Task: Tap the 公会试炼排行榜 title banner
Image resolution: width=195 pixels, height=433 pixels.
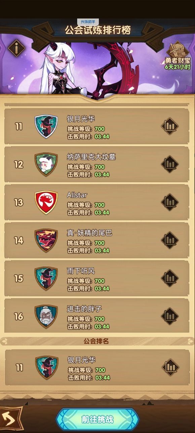Action: (98, 30)
